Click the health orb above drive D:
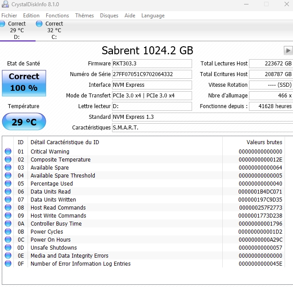 (x=2, y=24)
